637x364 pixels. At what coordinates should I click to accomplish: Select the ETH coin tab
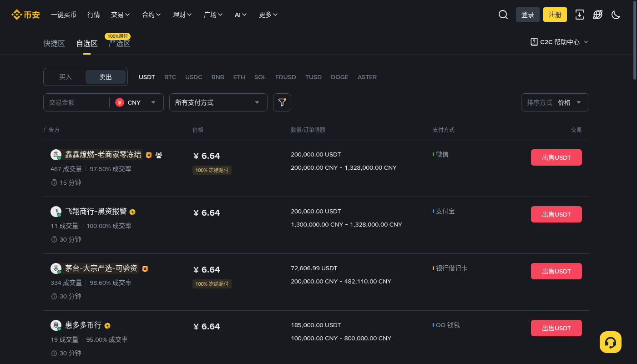[239, 77]
